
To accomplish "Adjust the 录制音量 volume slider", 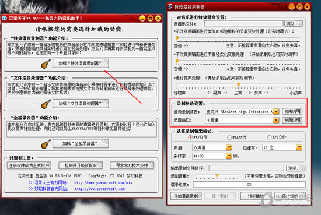I will 217,176.
